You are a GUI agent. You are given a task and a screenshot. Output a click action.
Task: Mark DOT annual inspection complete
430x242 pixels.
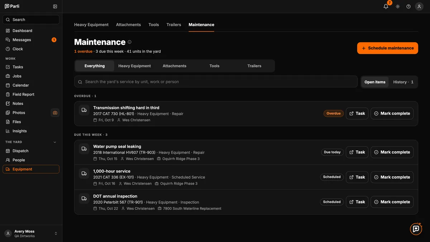(392, 202)
